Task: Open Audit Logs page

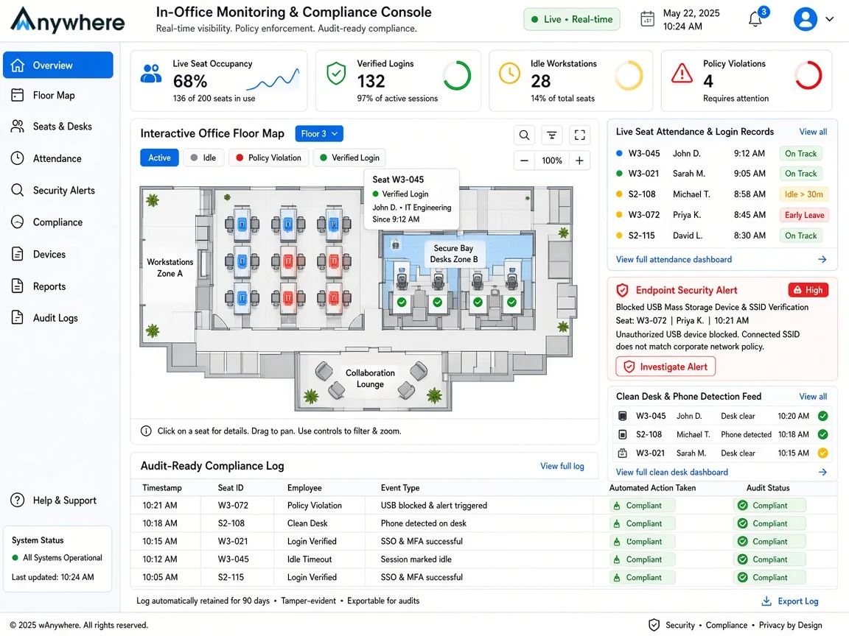Action: click(x=58, y=318)
